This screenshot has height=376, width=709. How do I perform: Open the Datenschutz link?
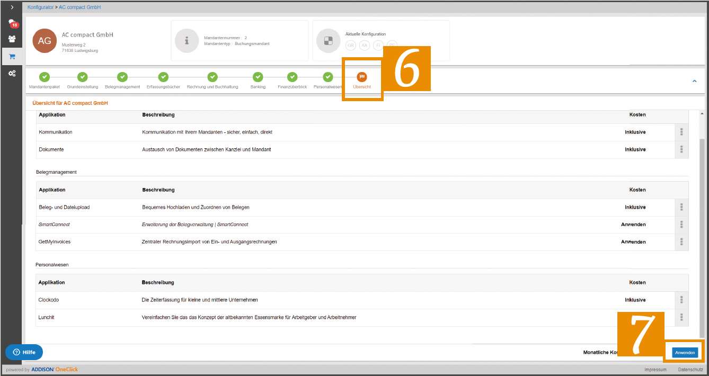coord(690,369)
